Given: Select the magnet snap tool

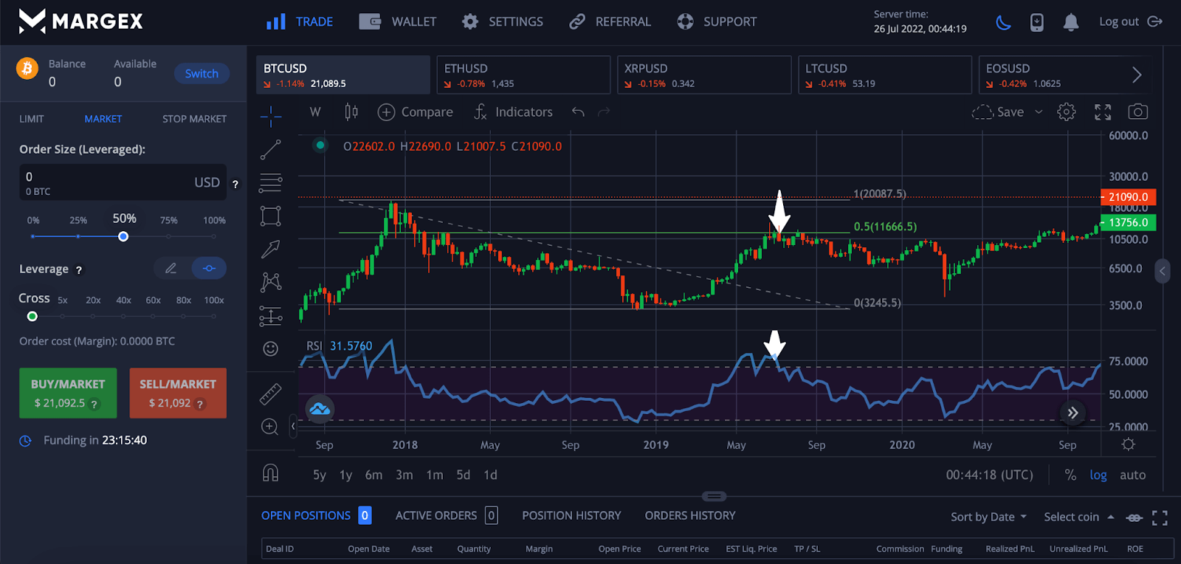Looking at the screenshot, I should pyautogui.click(x=271, y=473).
